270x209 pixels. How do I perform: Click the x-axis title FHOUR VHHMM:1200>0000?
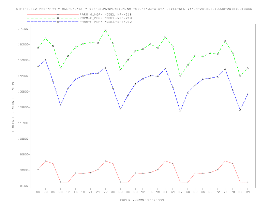coord(142,200)
